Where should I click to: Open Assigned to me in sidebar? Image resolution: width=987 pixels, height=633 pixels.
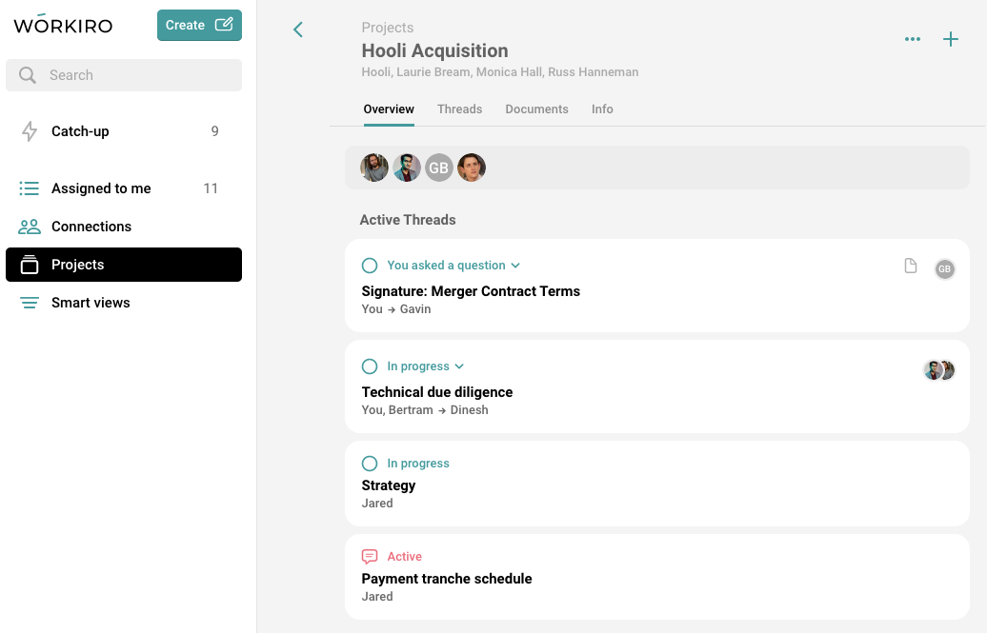[x=101, y=188]
